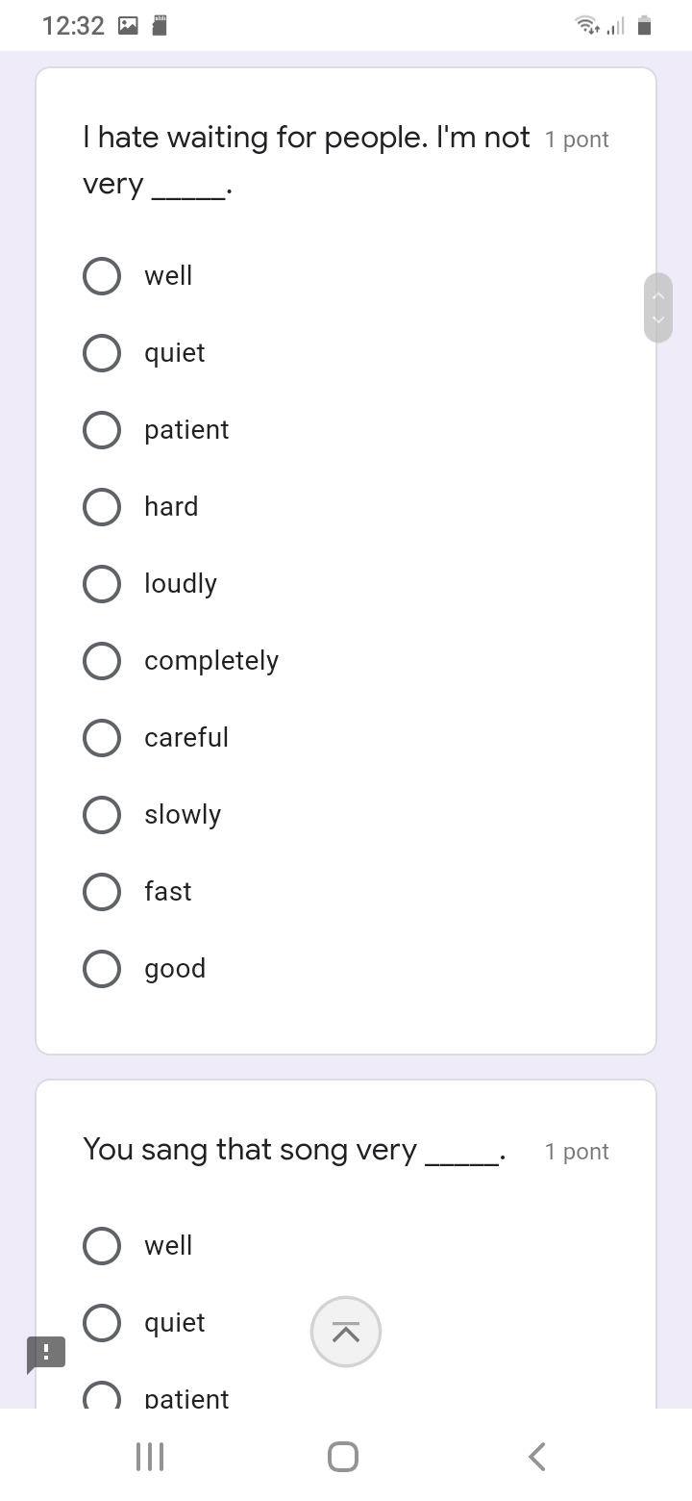Image resolution: width=692 pixels, height=1501 pixels.
Task: Select the "patient" option in first question
Action: click(x=102, y=430)
